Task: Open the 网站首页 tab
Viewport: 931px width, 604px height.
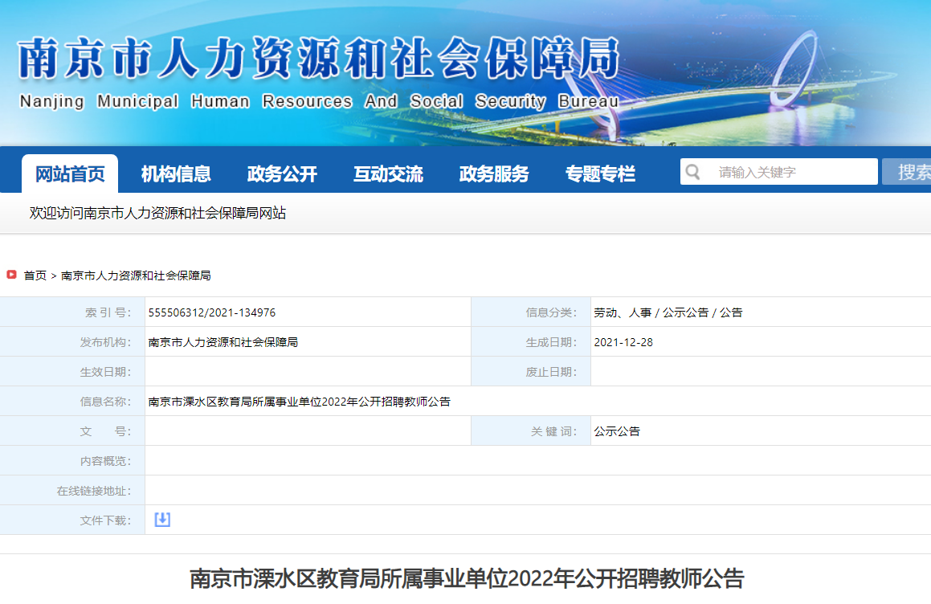Action: coord(70,174)
